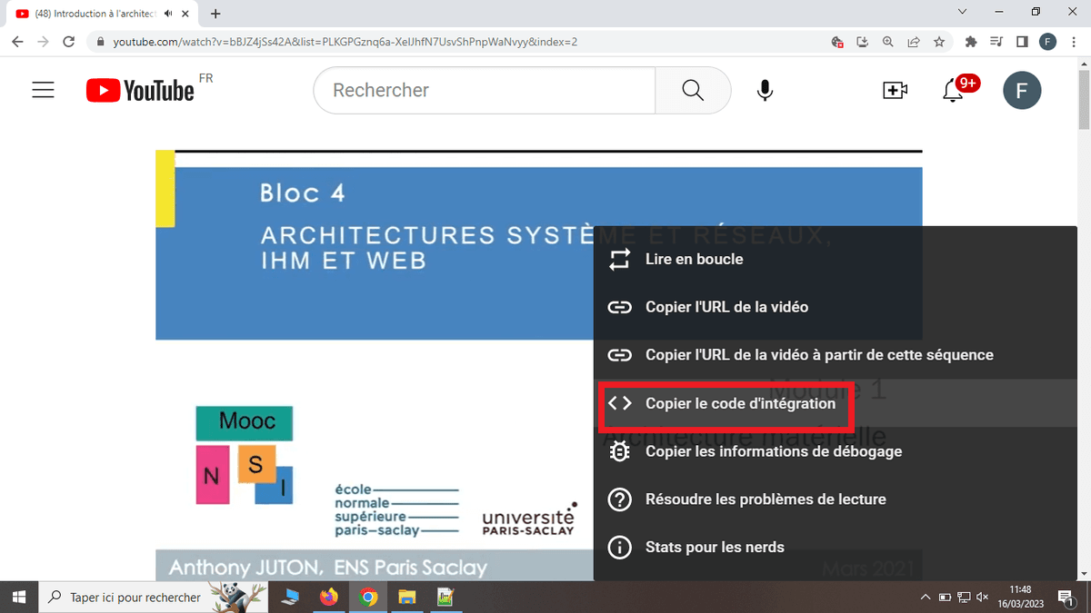Start a voice search with the microphone icon
Image resolution: width=1091 pixels, height=613 pixels.
pos(765,90)
